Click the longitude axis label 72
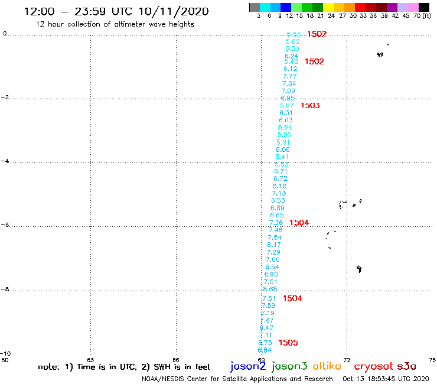The height and width of the screenshot is (384, 437). tap(347, 360)
